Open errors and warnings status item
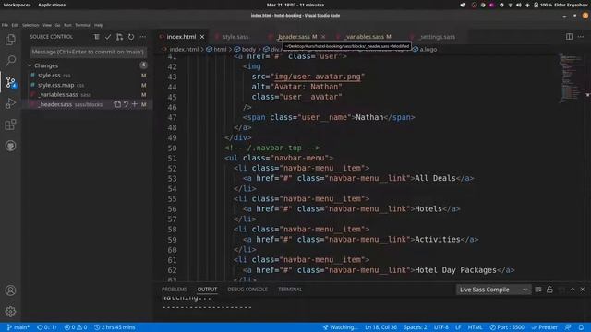This screenshot has height=332, width=591. coord(76,327)
